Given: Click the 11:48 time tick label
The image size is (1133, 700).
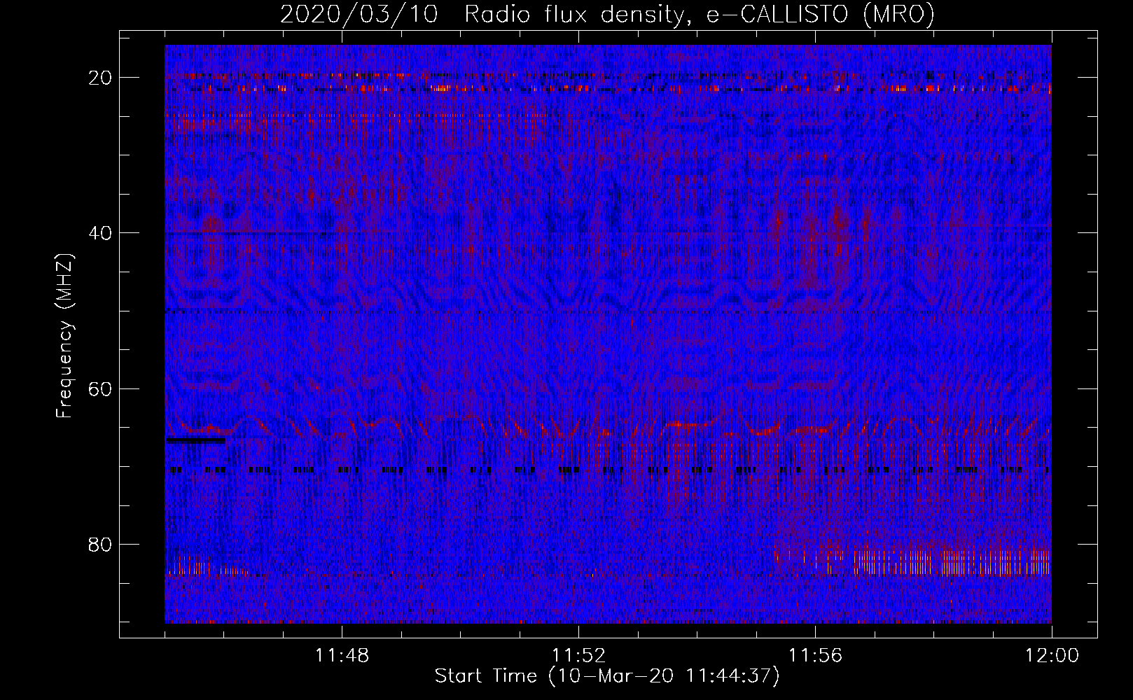Looking at the screenshot, I should point(342,656).
